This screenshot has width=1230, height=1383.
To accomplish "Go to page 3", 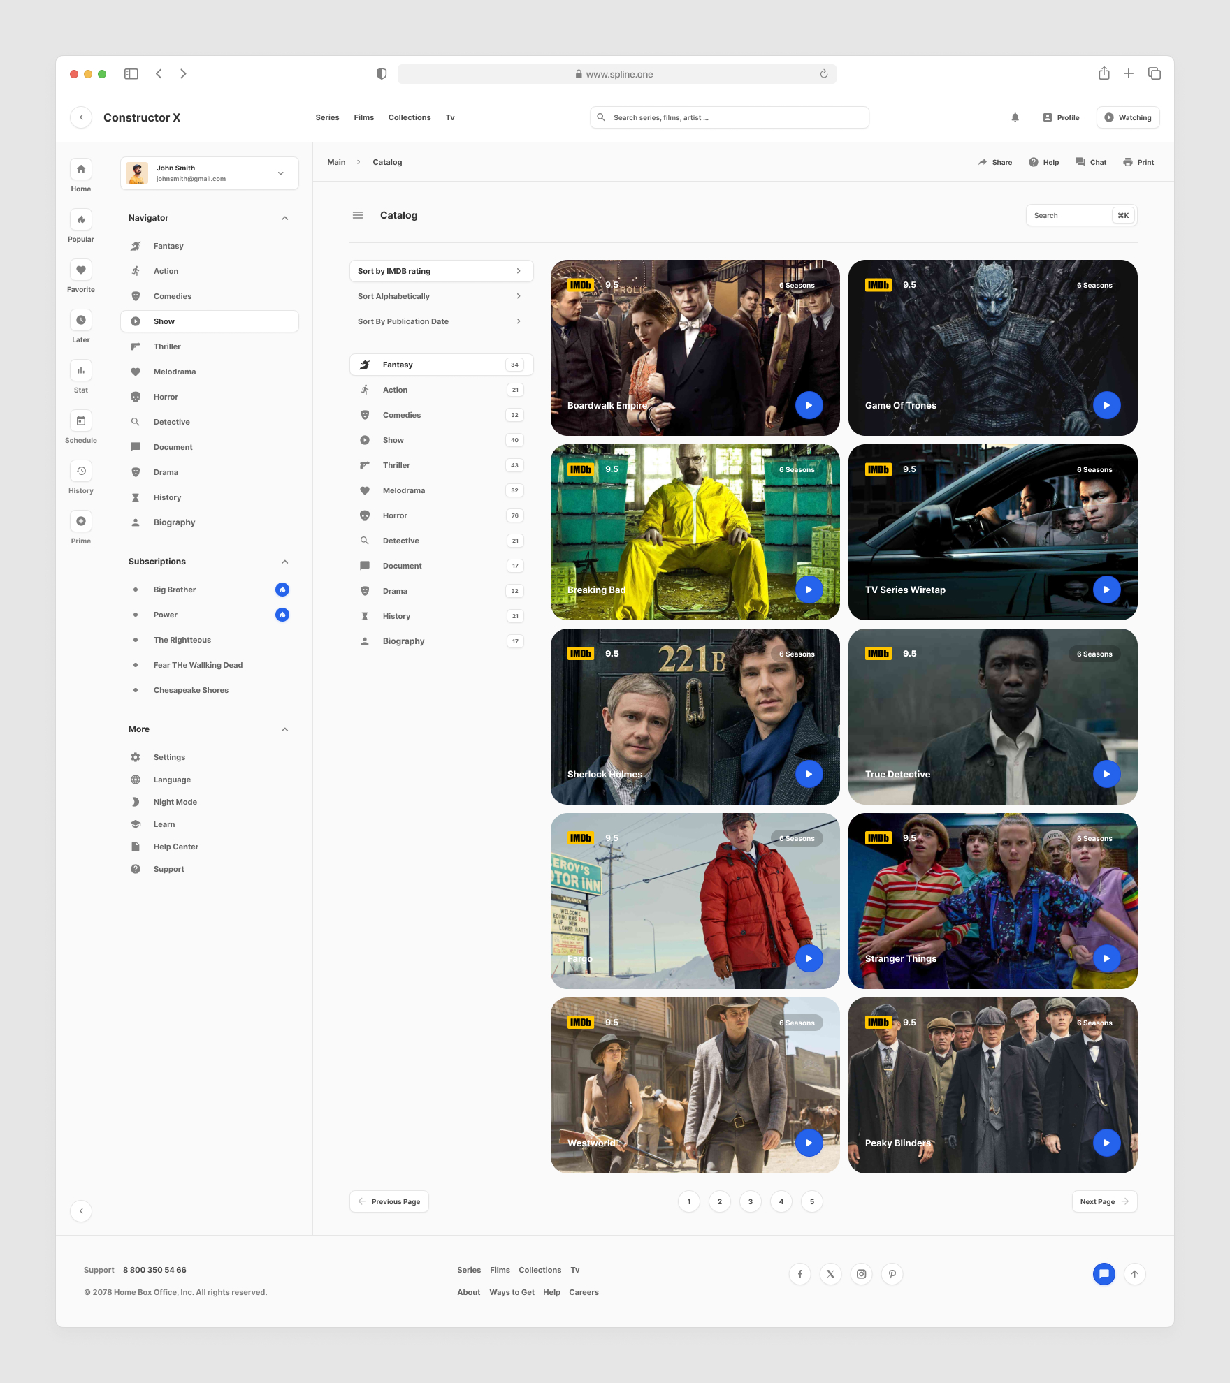I will click(751, 1201).
